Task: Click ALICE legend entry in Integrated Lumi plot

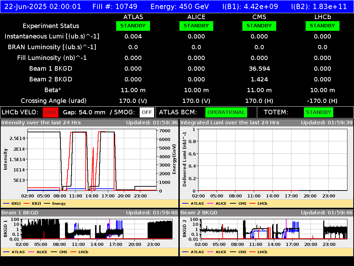Action: (x=217, y=204)
